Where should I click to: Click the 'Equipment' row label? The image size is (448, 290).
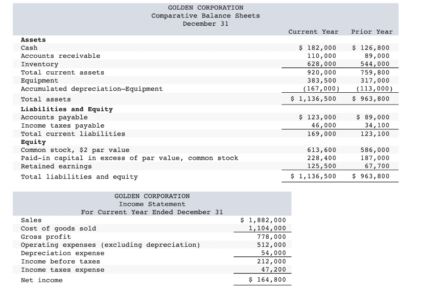point(39,80)
